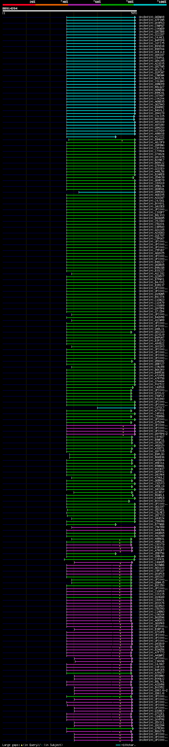
Task: Click the hit label UniRef100_B8Y688
Action: (152, 119)
